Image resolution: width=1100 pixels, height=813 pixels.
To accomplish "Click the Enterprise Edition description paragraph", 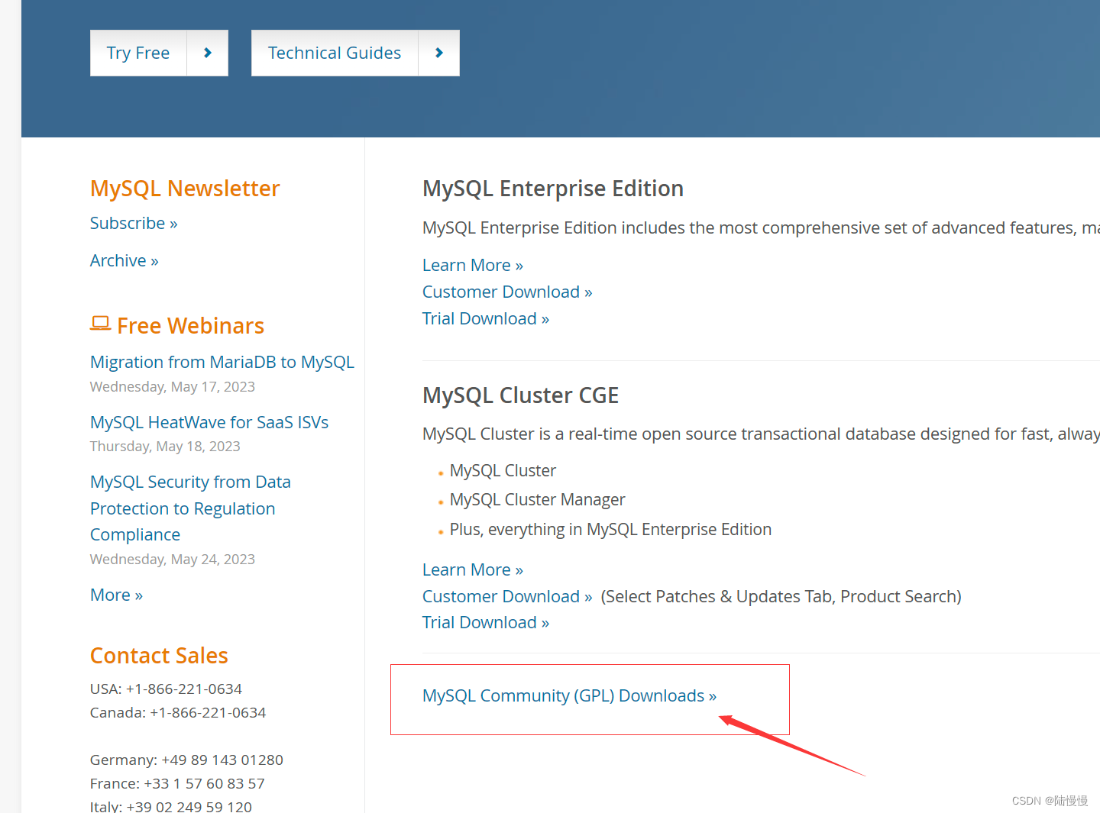I will (761, 227).
